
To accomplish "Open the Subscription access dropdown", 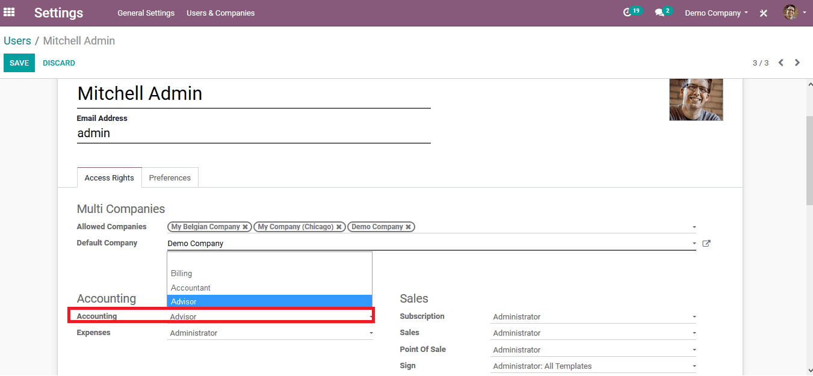I will point(593,316).
